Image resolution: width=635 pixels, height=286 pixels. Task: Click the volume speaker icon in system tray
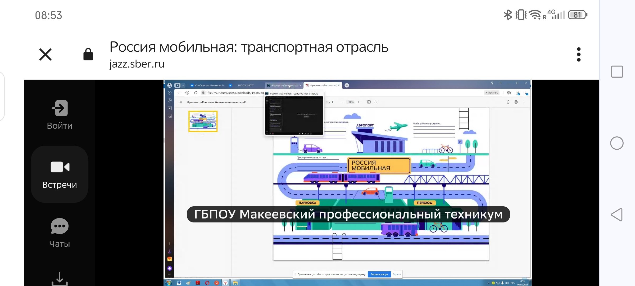pyautogui.click(x=507, y=283)
